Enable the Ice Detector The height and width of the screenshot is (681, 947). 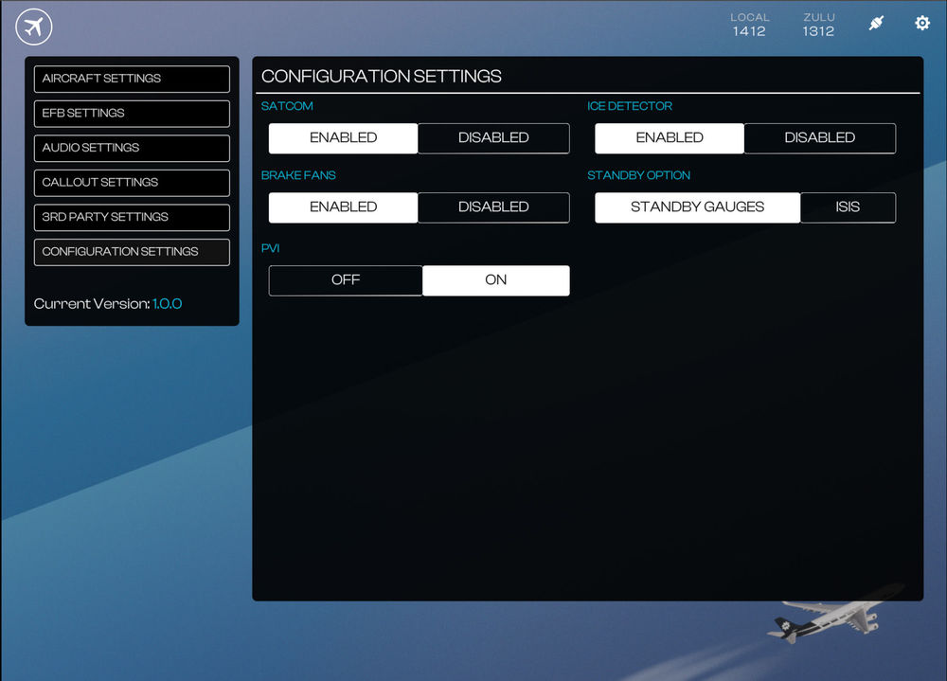[x=669, y=138]
